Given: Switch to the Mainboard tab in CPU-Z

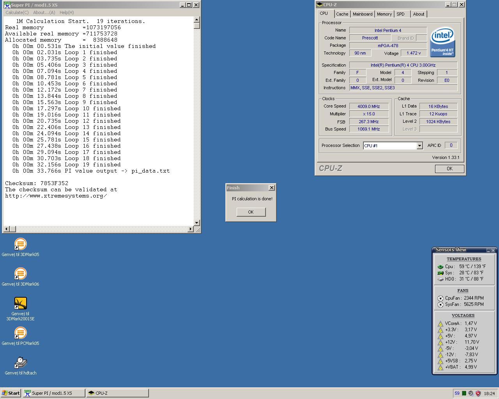Looking at the screenshot, I should (363, 14).
